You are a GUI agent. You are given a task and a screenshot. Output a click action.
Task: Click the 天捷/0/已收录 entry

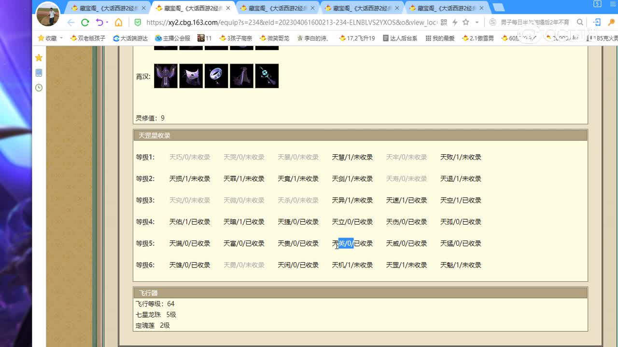pos(298,222)
